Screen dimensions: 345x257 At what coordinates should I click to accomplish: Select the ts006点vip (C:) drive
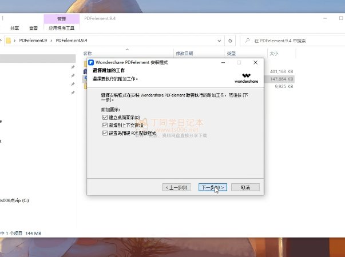coord(14,200)
